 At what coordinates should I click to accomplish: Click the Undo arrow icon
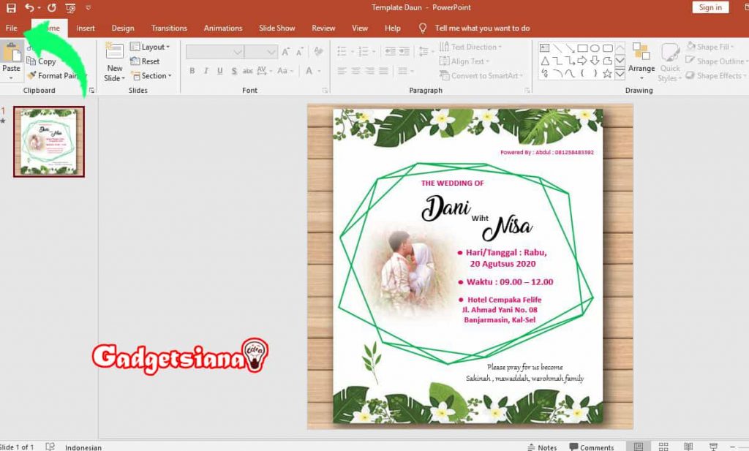29,8
